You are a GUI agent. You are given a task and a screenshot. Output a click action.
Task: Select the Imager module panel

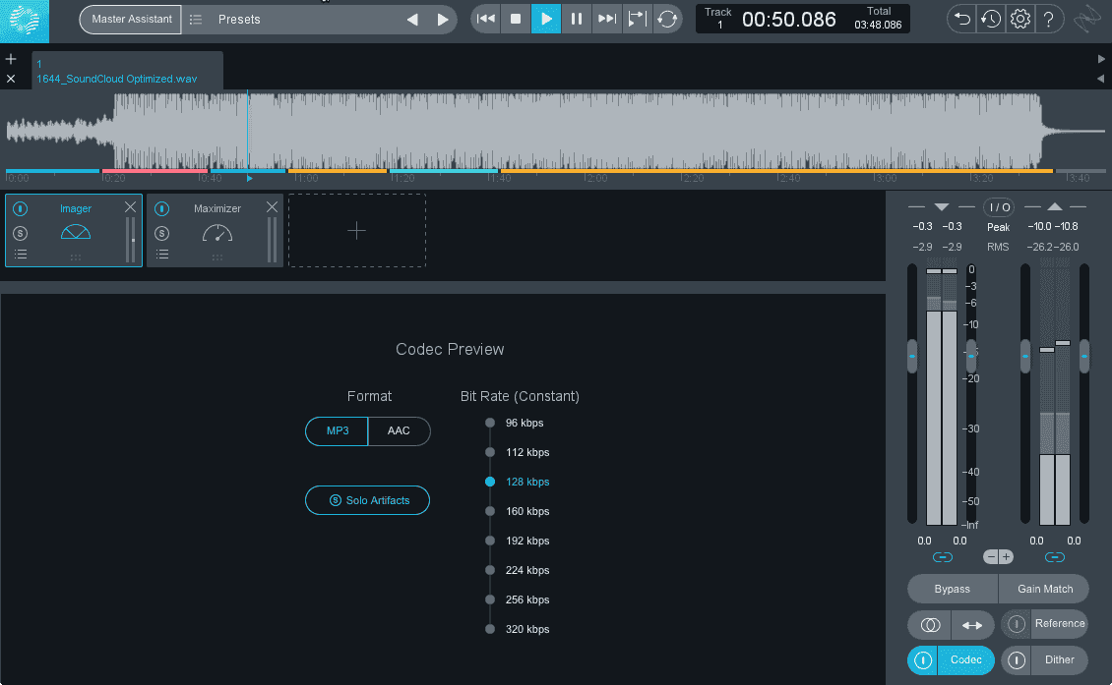click(x=74, y=230)
